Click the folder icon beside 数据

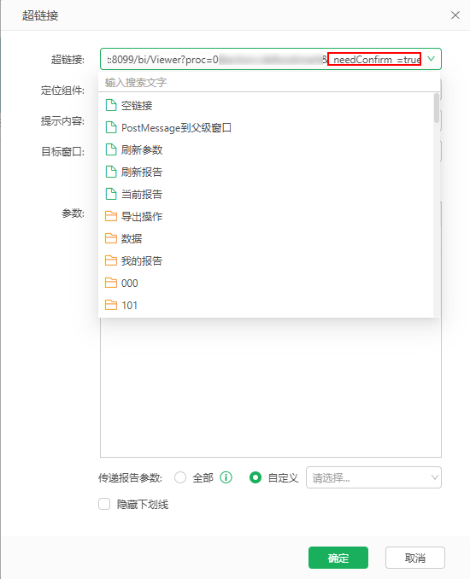[x=111, y=238]
